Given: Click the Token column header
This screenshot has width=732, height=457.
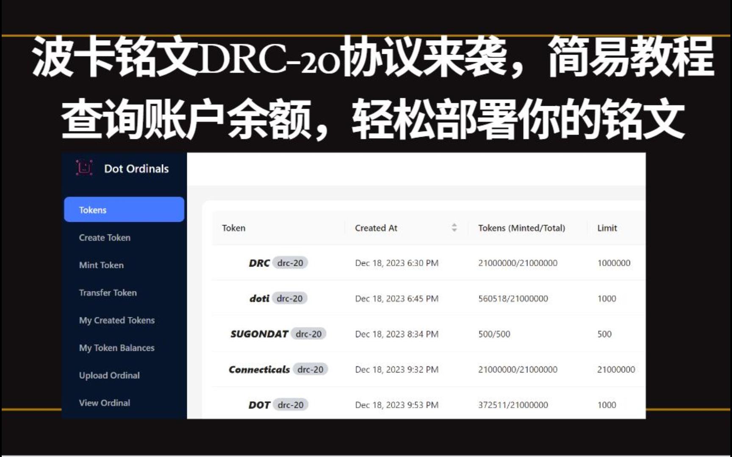Looking at the screenshot, I should (x=233, y=228).
